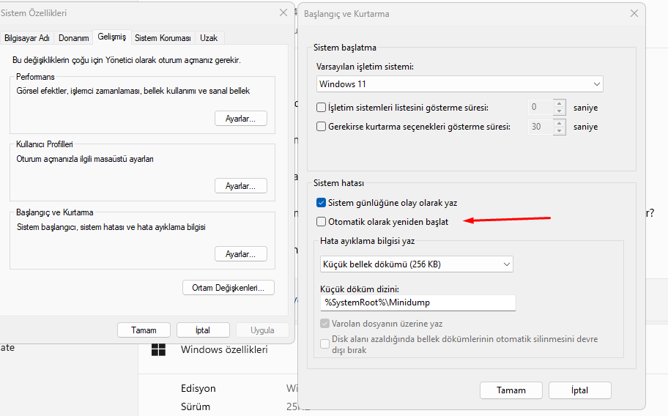This screenshot has height=416, width=668.
Task: Toggle Gerekirse kurtarma seçenekleri gösterme süresi checkbox
Action: click(322, 127)
